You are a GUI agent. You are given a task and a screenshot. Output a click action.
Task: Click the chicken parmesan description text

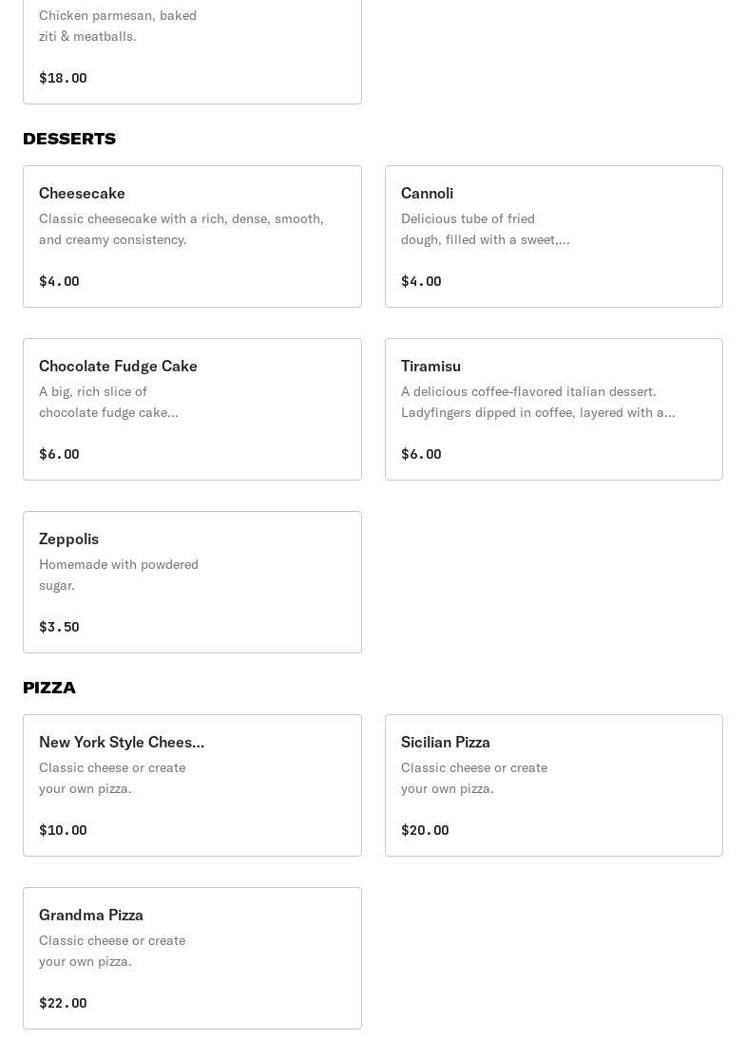[118, 26]
